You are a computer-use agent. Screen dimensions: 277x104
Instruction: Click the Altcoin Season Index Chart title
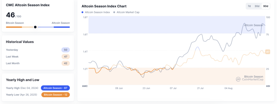[x=104, y=6]
